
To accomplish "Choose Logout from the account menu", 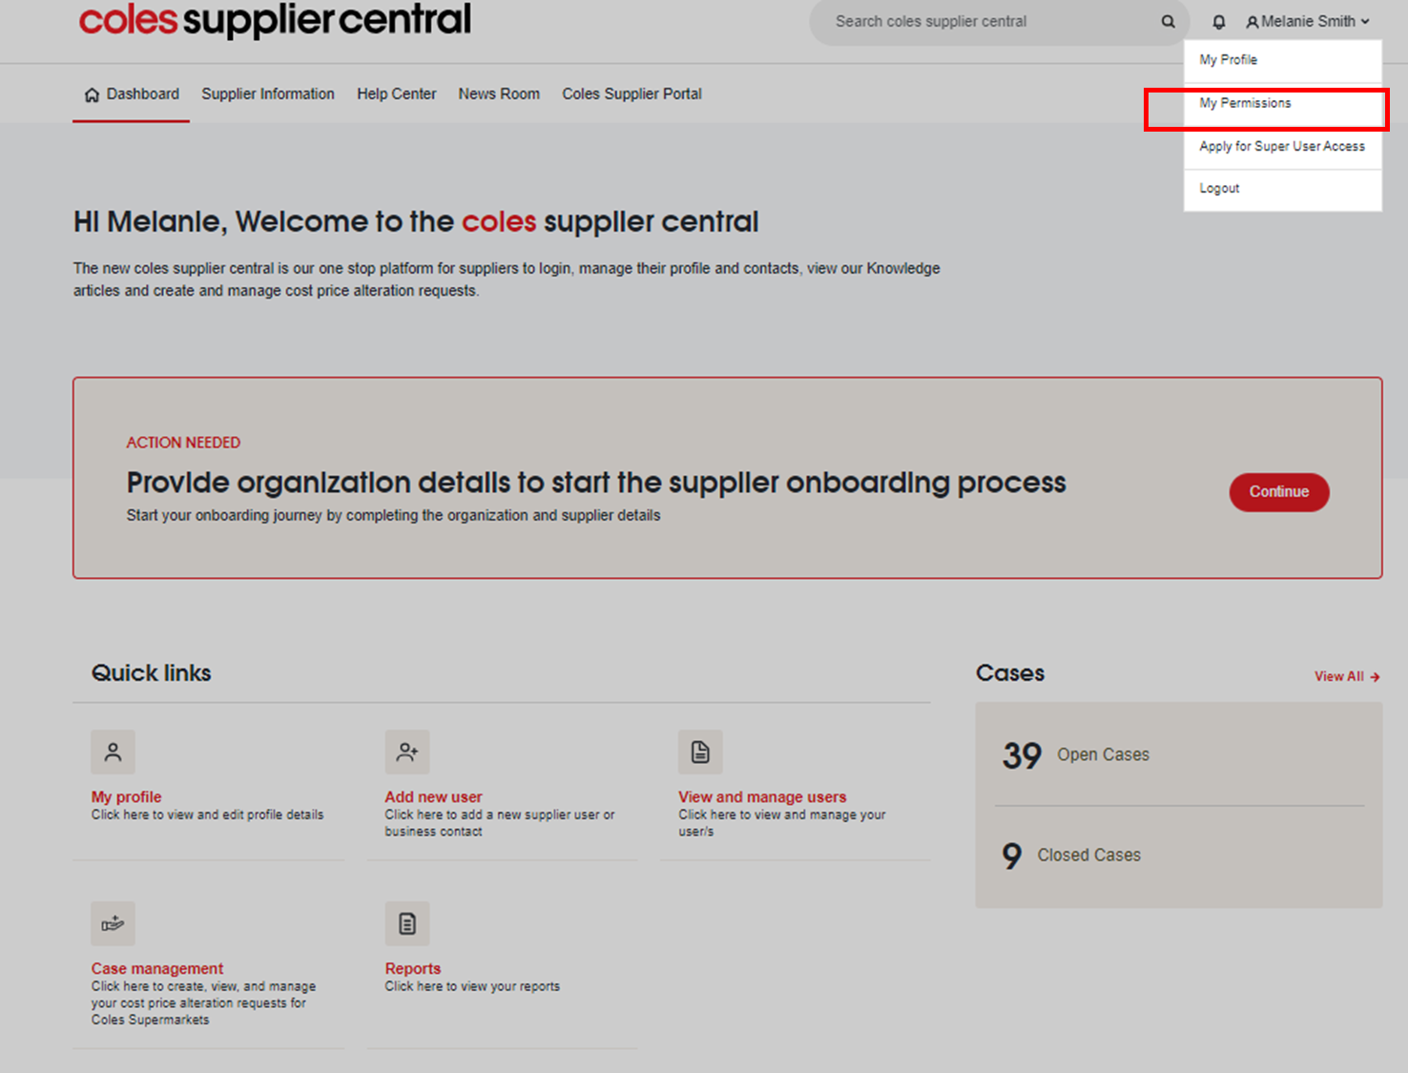I will coord(1218,188).
